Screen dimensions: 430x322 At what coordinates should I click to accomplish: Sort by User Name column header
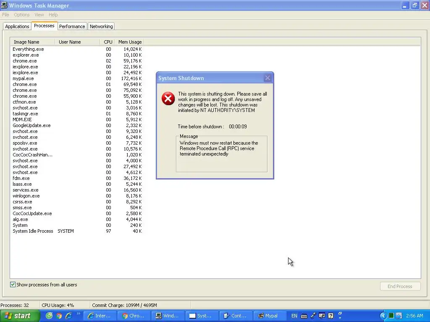click(77, 42)
